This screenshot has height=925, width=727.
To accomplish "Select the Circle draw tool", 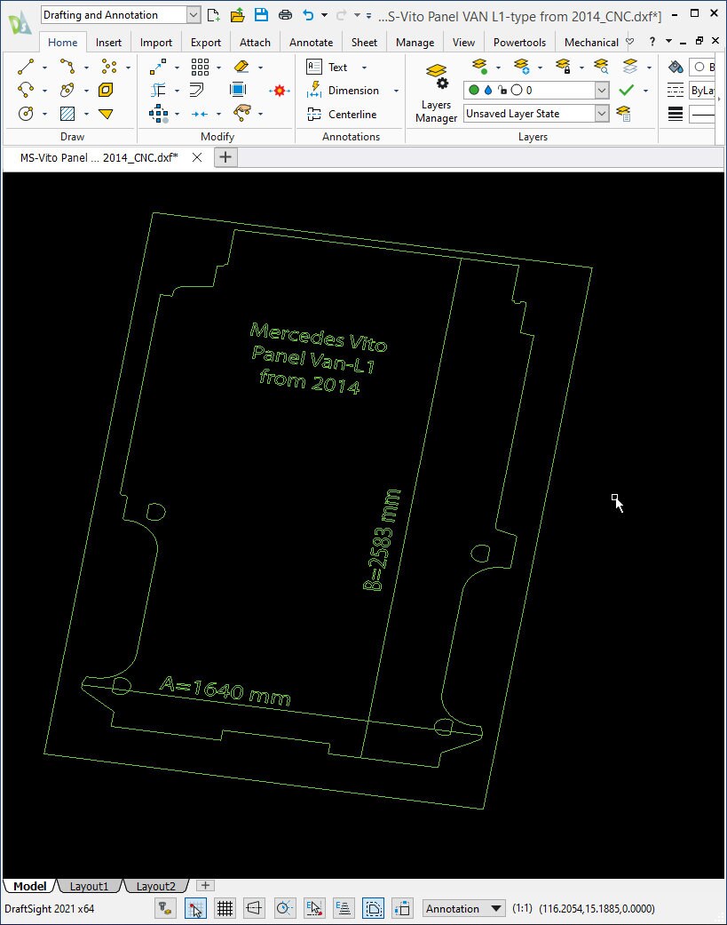I will [26, 113].
